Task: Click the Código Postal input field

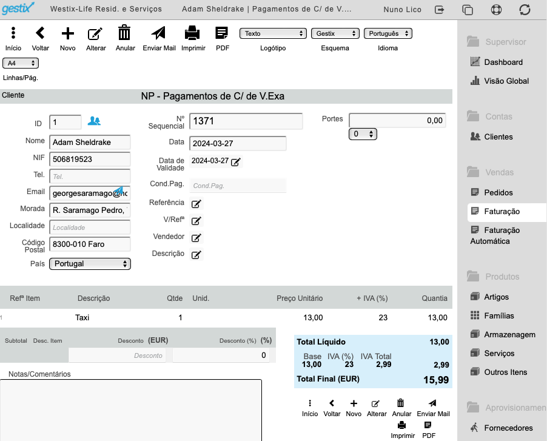Action: coord(90,244)
